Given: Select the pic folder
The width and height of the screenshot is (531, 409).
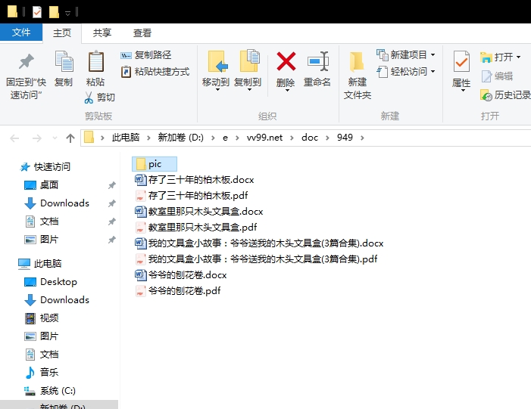Looking at the screenshot, I should [x=155, y=164].
